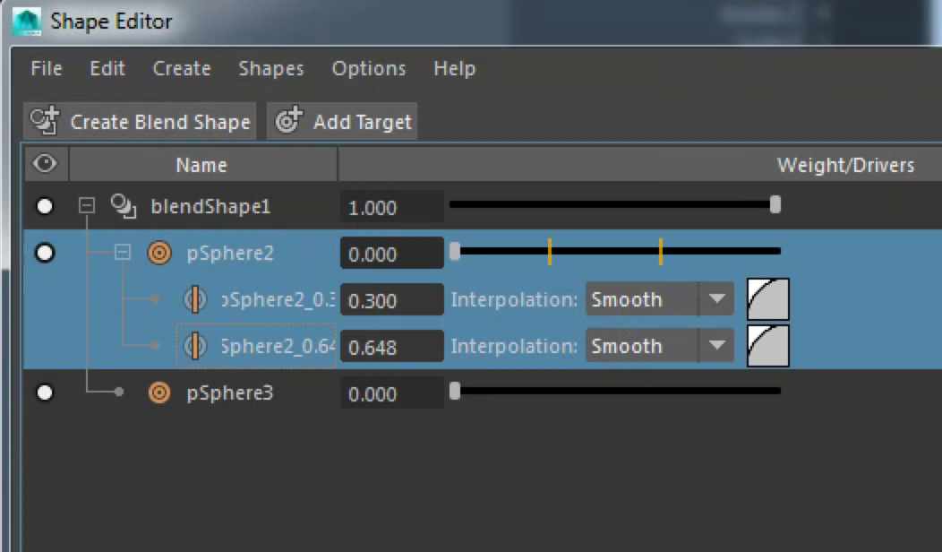942x552 pixels.
Task: Click the Create Blend Shape button
Action: click(x=139, y=122)
